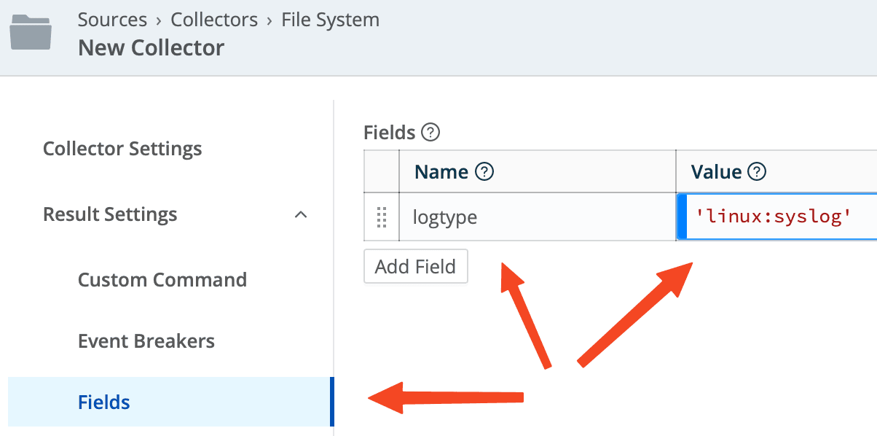Screen dimensions: 877x436
Task: Click the help icon beside Name column
Action: 484,172
